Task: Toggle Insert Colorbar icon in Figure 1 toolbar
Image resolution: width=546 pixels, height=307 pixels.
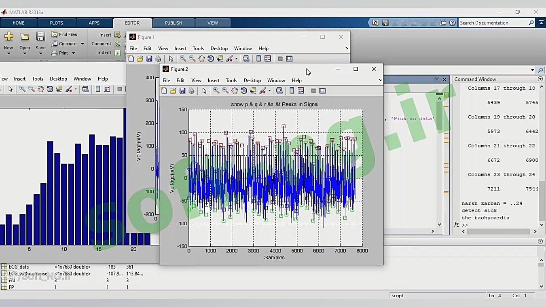Action: click(258, 59)
